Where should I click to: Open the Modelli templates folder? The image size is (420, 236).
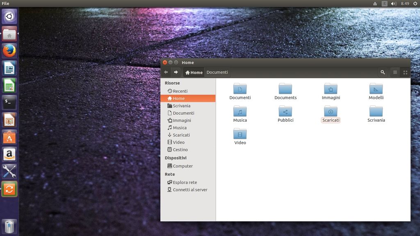(376, 89)
